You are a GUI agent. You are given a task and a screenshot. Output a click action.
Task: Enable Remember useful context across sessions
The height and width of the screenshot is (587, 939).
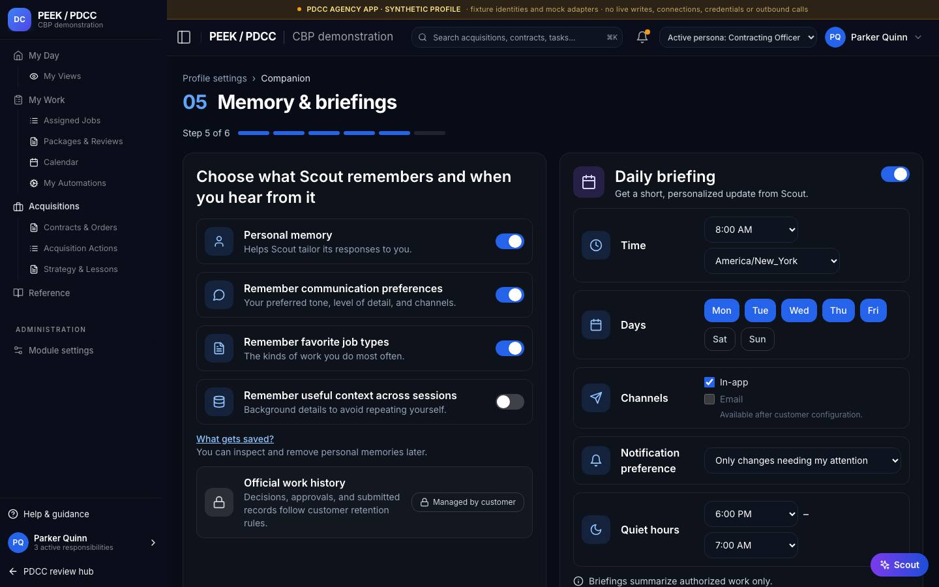(x=510, y=402)
